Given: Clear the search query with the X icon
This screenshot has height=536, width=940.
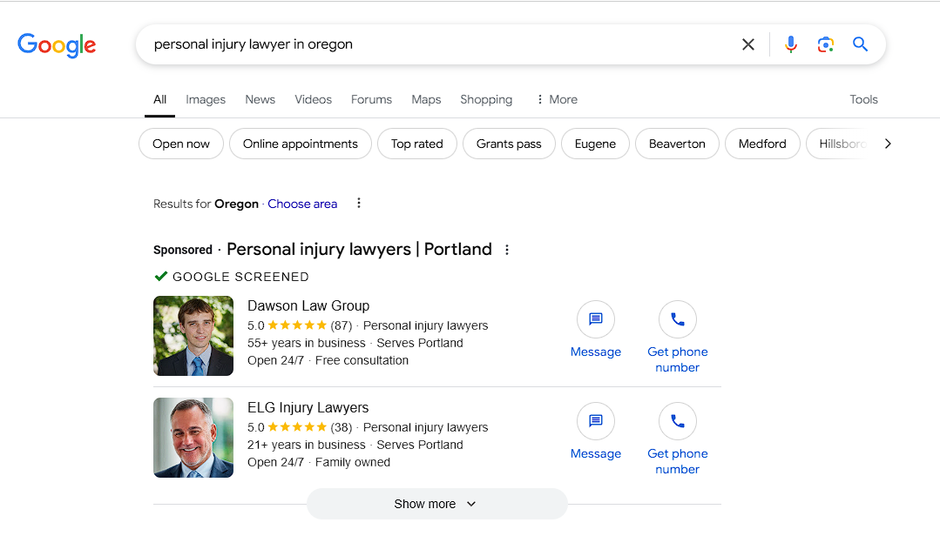Looking at the screenshot, I should tap(747, 44).
